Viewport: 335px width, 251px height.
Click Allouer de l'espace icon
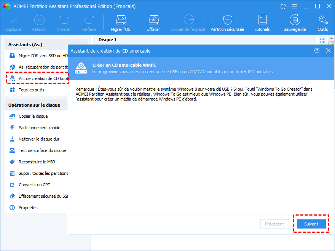[188, 20]
